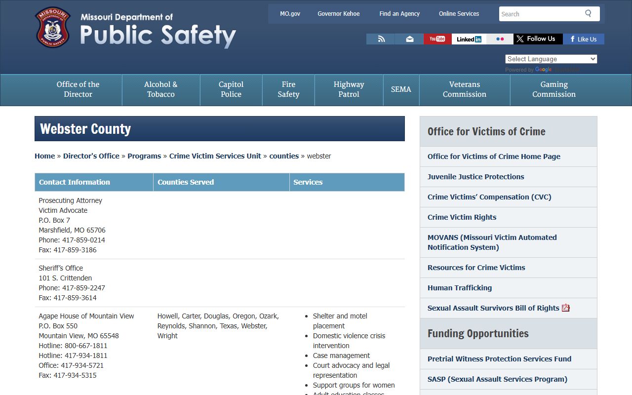Click Find an Agency
This screenshot has width=632, height=395.
tap(399, 14)
